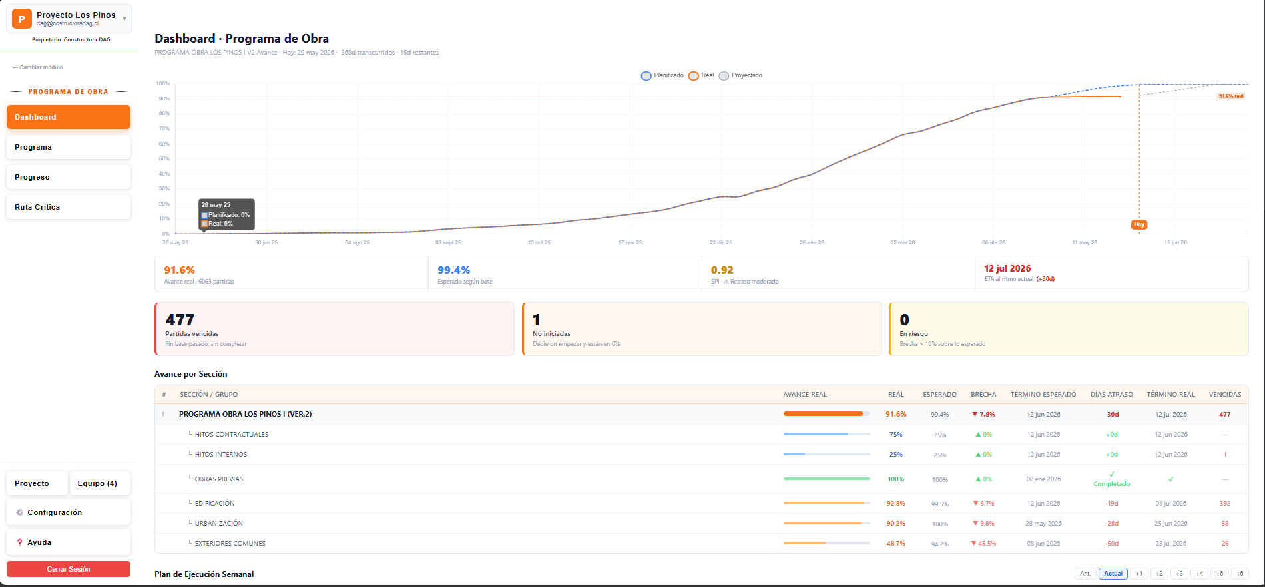Open the Dashboard menu item
Screen dimensions: 1265x587
pos(69,117)
